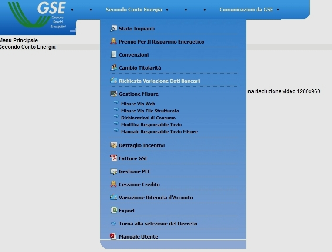Click the Manuale Utente PDF icon
Viewport: 332px width, 252px height.
point(113,236)
